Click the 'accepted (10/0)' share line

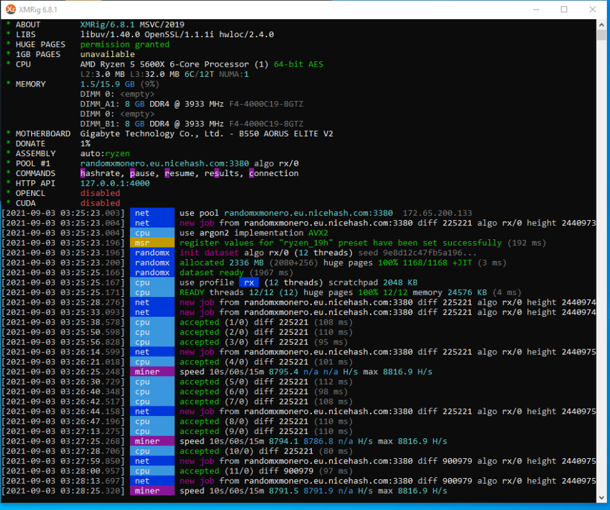266,451
